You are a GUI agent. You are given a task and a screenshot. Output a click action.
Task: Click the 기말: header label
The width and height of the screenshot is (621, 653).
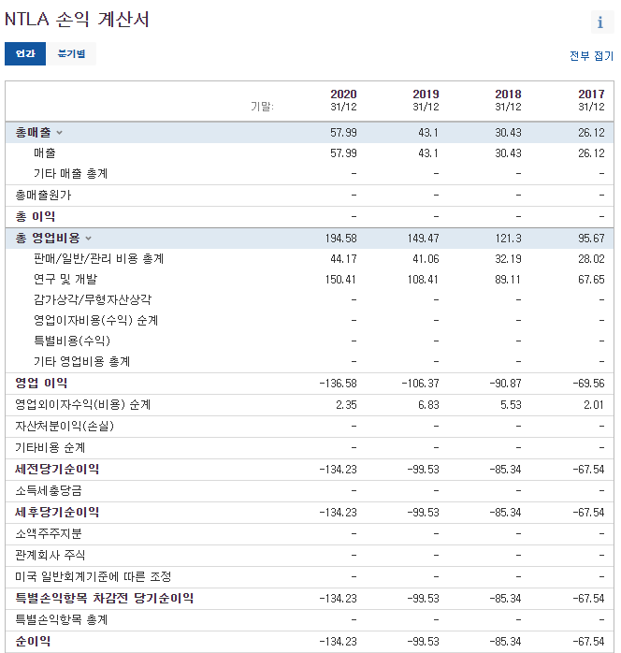point(262,107)
